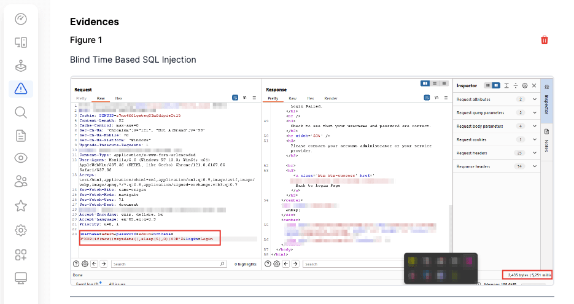Click the 'Done' status text
This screenshot has width=574, height=304.
77,275
